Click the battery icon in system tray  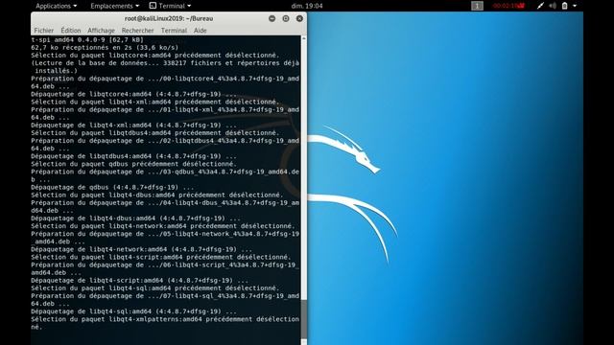pyautogui.click(x=565, y=6)
